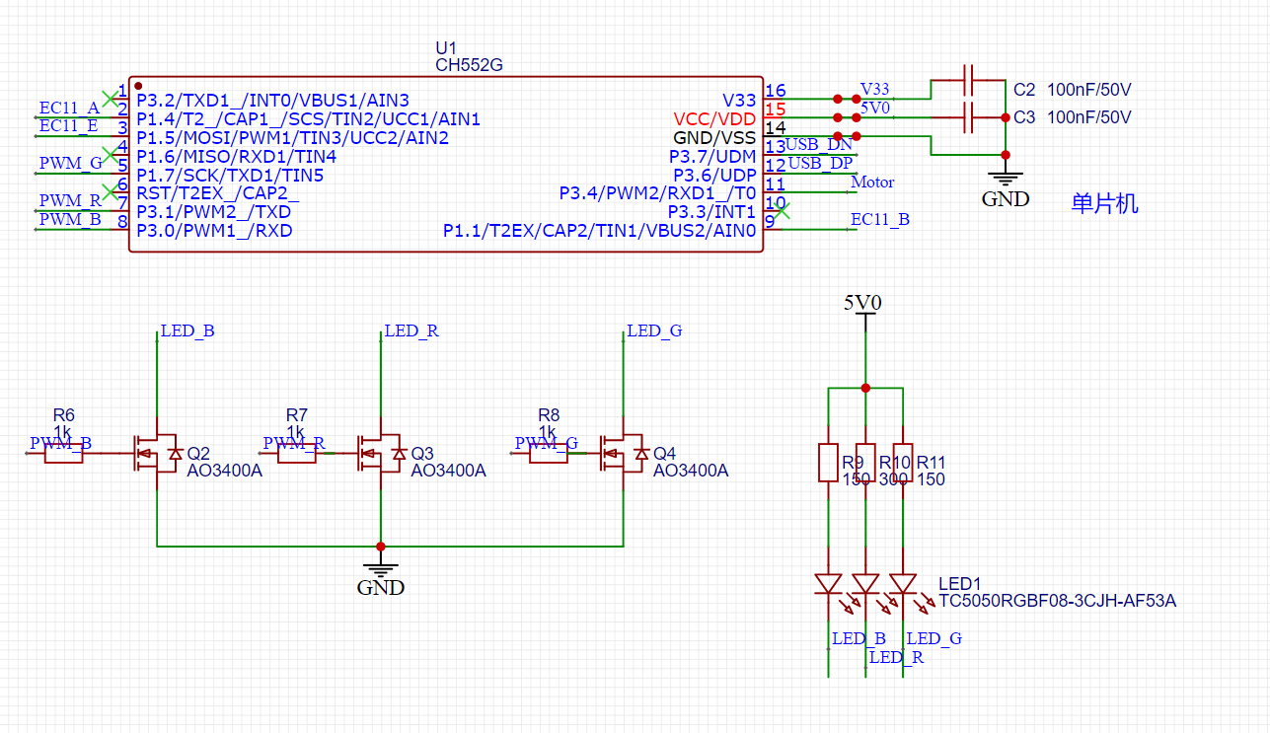Click pin label P3.2/TXD1_/INT0/VBUS1/AIN3
This screenshot has width=1270, height=733.
(272, 101)
